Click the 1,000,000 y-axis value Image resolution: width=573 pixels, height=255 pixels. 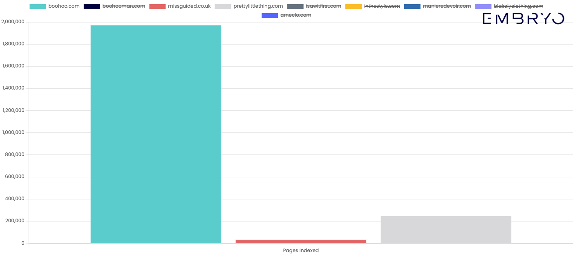point(13,132)
